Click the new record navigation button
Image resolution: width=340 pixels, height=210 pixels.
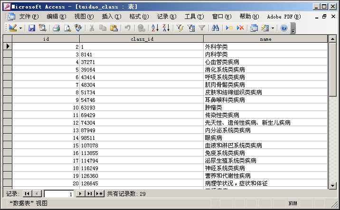(x=100, y=193)
